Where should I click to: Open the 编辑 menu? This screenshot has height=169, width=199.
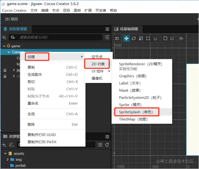click(x=45, y=10)
